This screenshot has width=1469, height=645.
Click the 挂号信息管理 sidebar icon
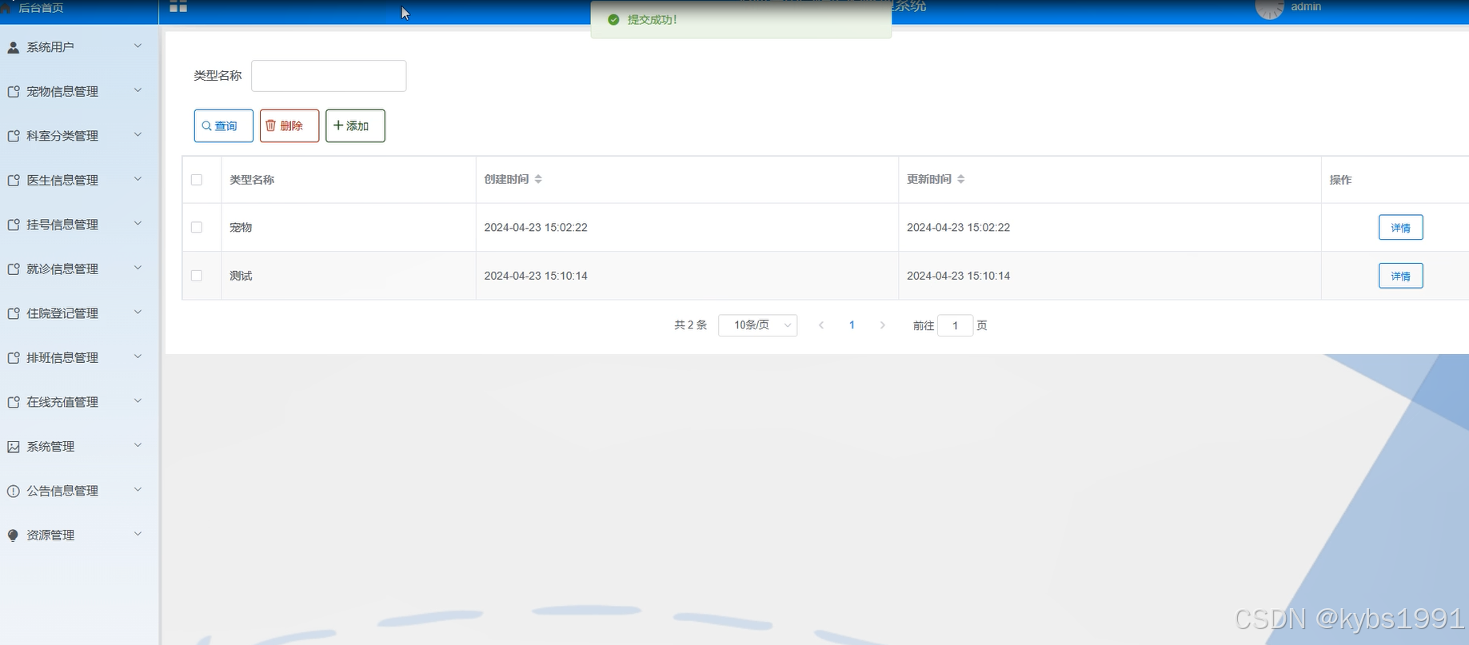[13, 225]
